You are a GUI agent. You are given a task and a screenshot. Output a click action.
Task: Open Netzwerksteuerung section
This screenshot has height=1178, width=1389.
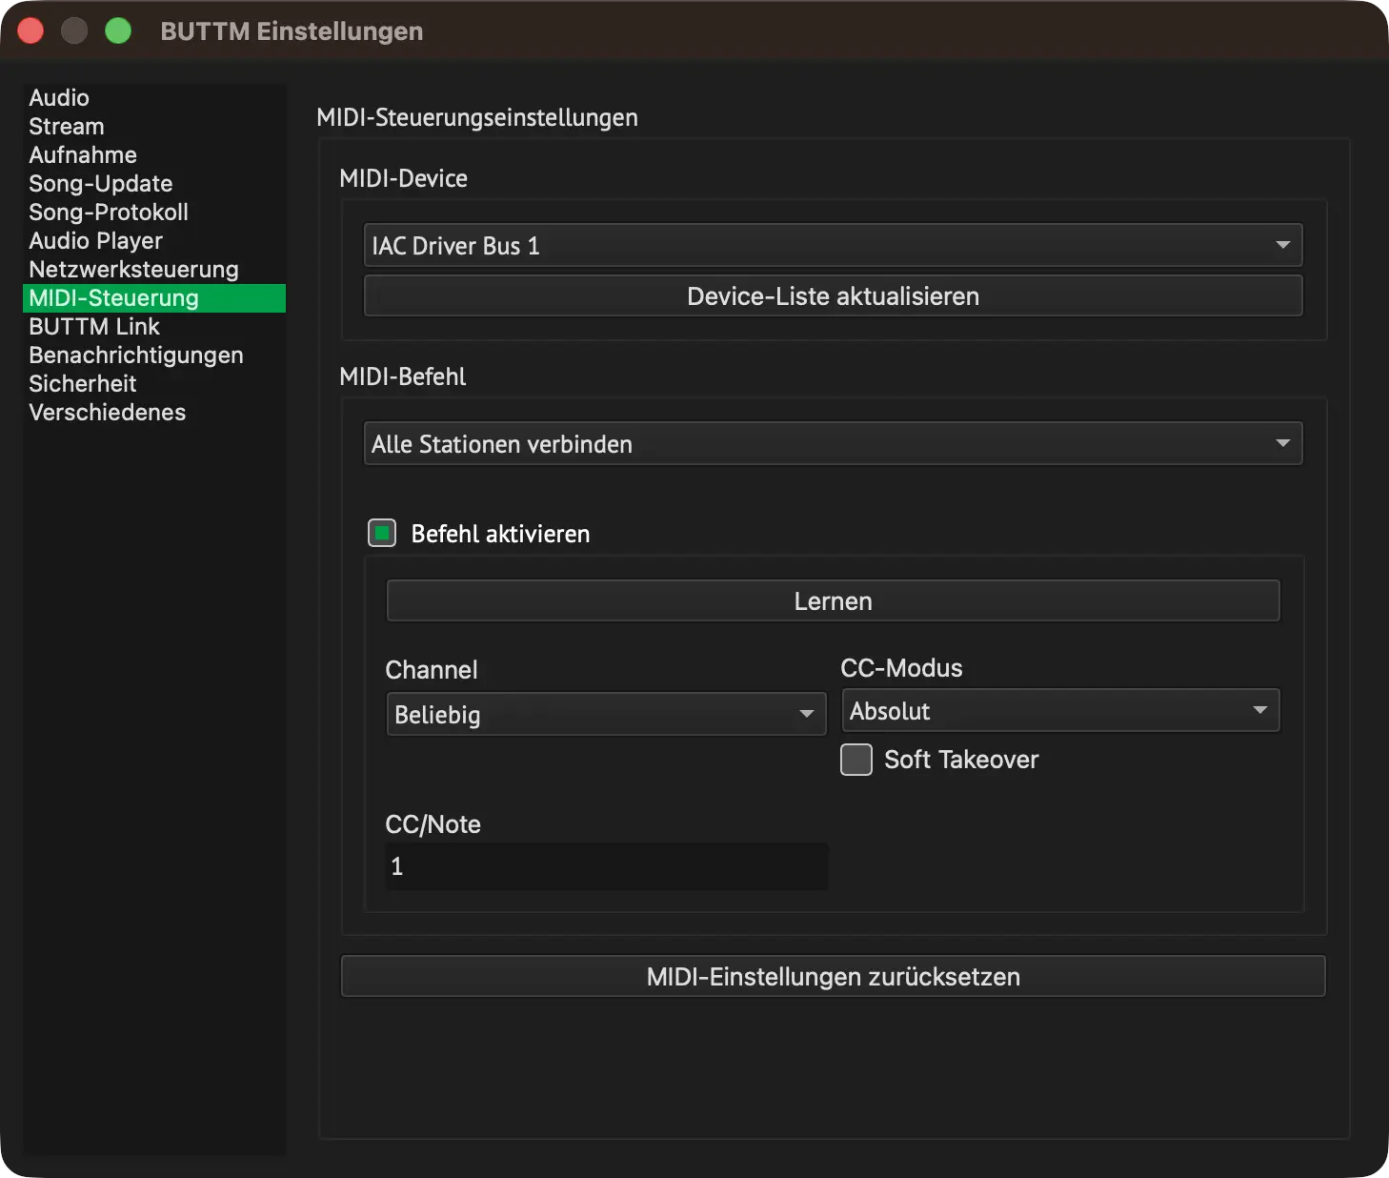click(153, 270)
